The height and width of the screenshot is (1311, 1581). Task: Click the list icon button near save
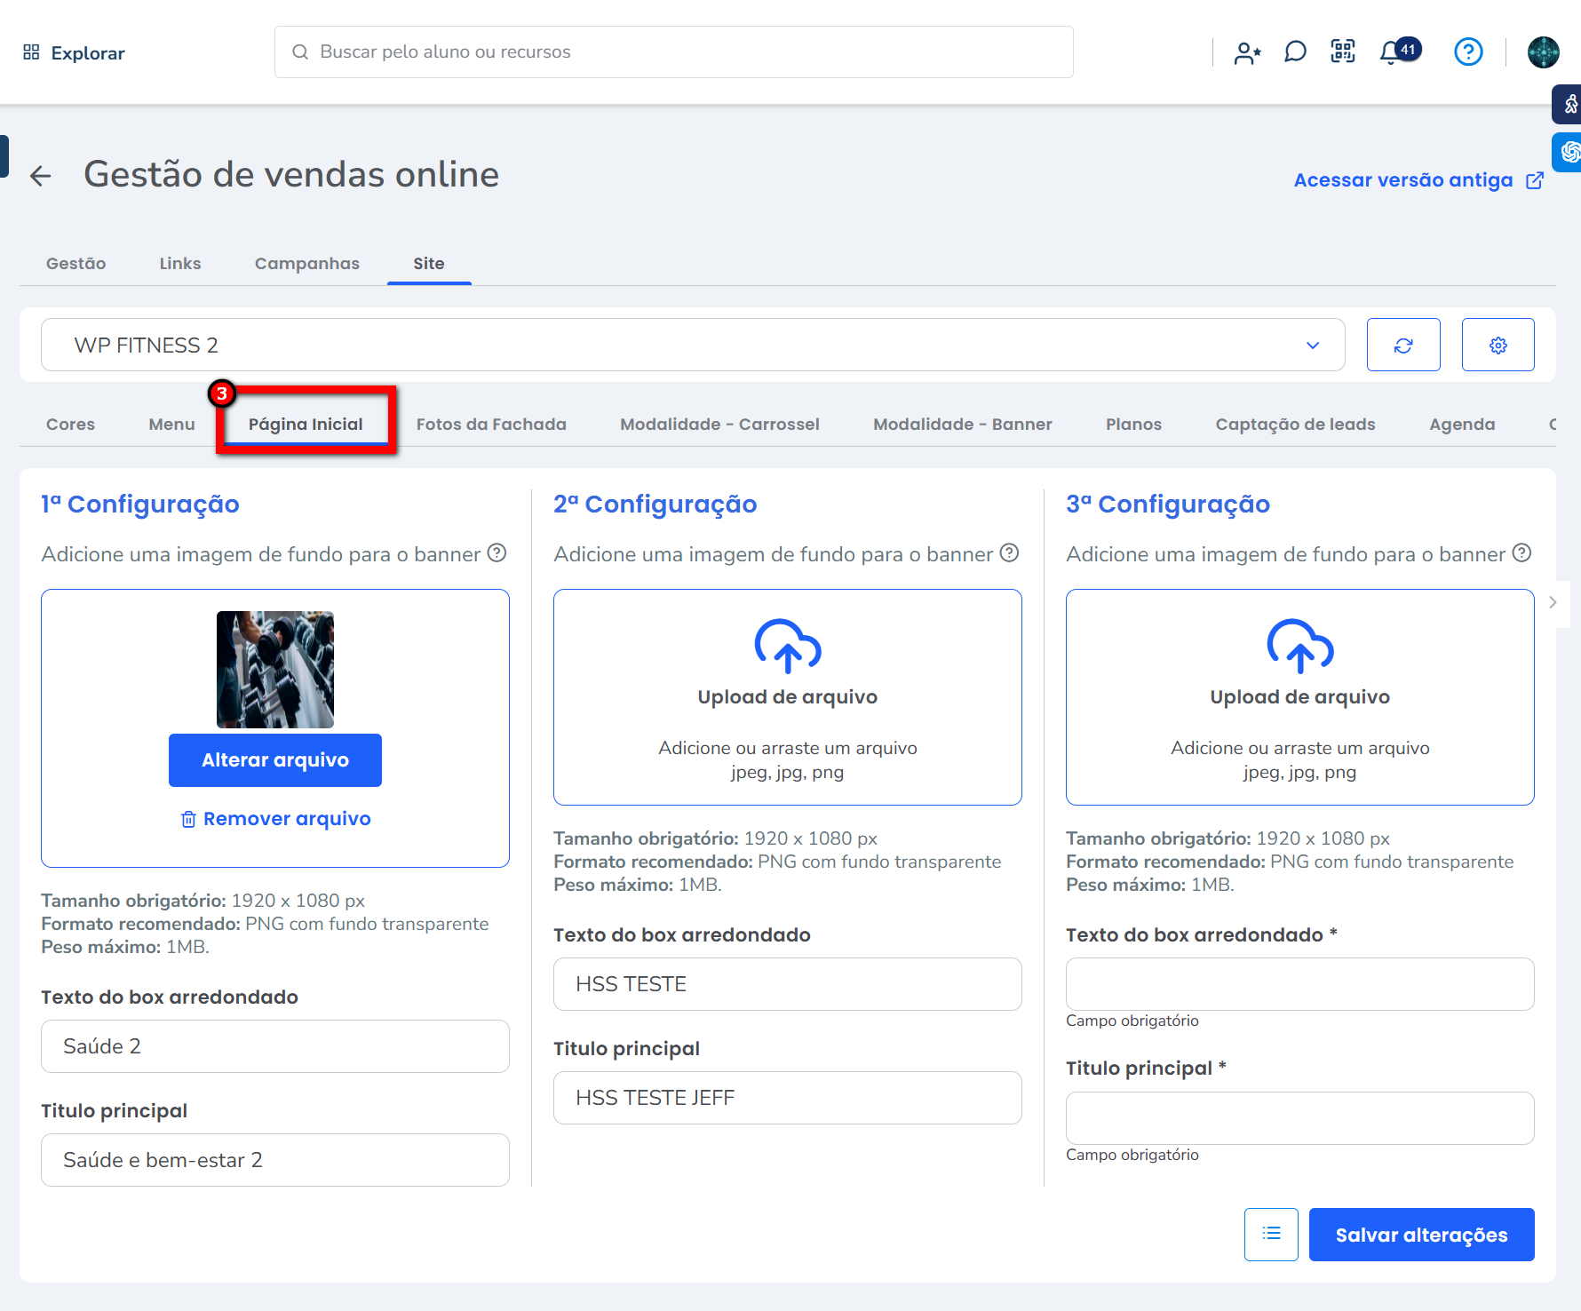[x=1271, y=1234]
